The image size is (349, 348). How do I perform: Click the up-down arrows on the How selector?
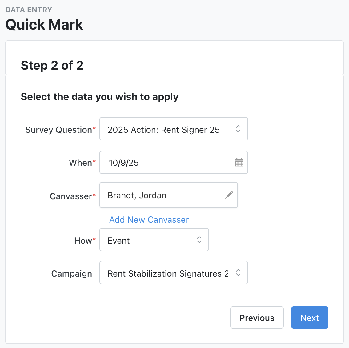point(199,240)
